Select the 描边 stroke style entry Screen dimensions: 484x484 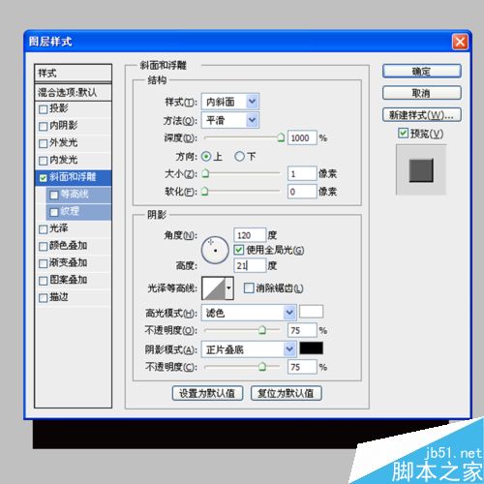tap(74, 297)
